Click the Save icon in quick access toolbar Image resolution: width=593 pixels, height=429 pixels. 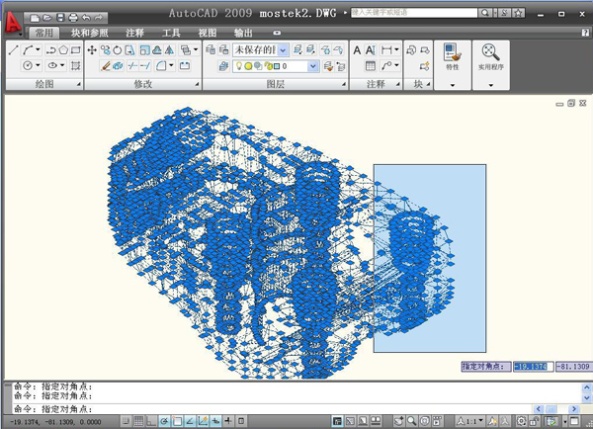60,18
